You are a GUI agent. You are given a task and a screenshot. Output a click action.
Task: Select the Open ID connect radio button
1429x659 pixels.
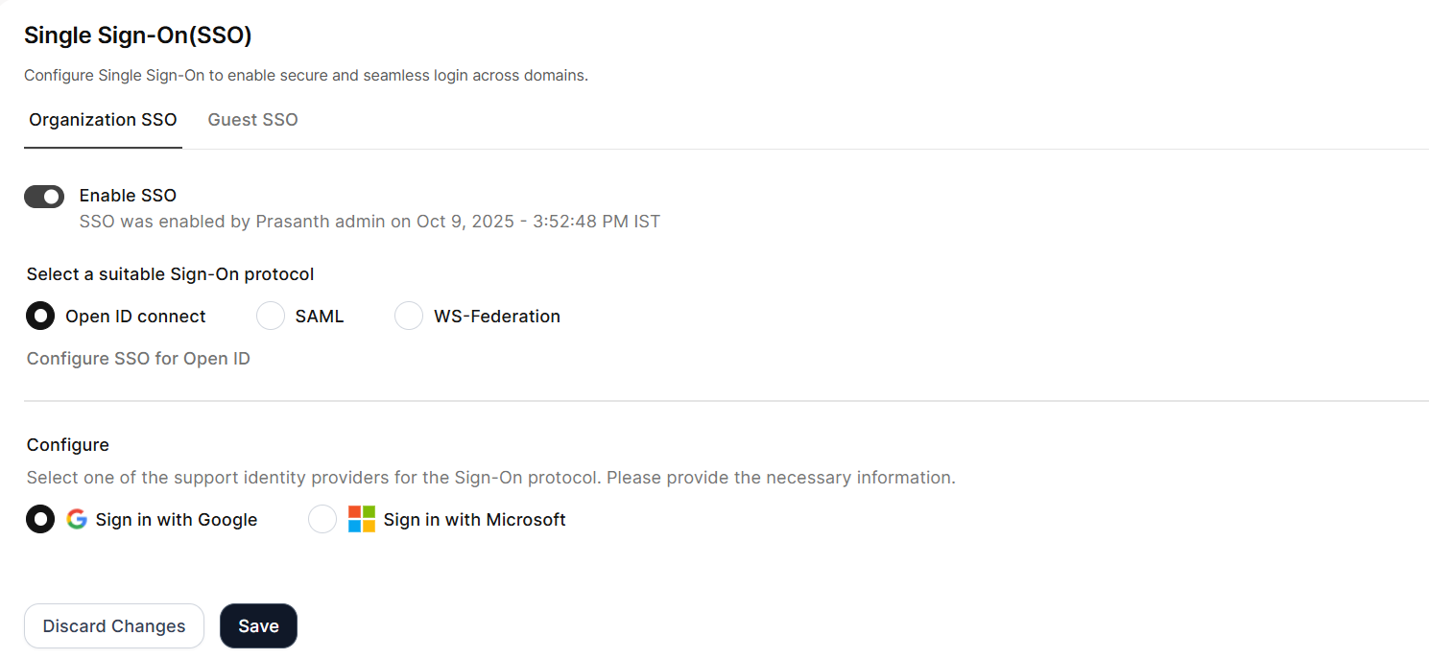point(40,316)
